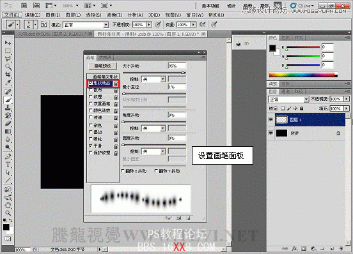The height and width of the screenshot is (254, 353).
Task: Select the Lasso tool
Action: 8,59
